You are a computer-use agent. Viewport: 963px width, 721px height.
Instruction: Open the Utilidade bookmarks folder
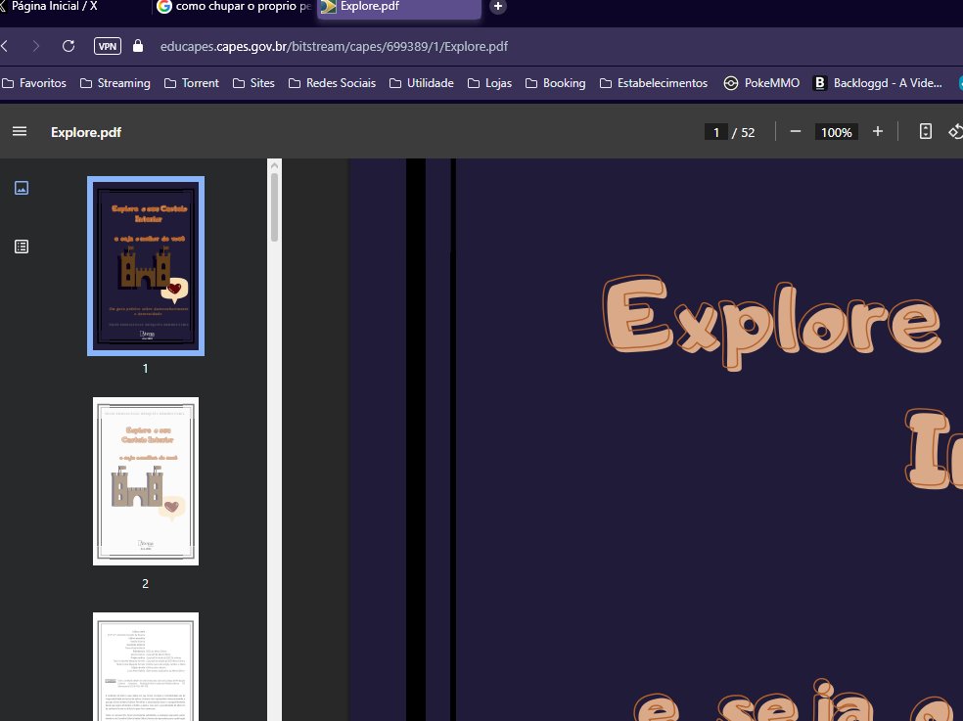422,83
